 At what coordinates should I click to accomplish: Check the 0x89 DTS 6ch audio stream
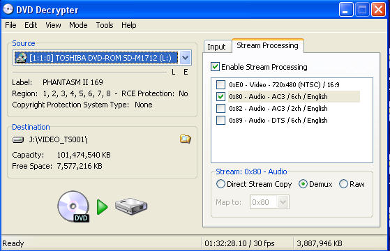[220, 121]
